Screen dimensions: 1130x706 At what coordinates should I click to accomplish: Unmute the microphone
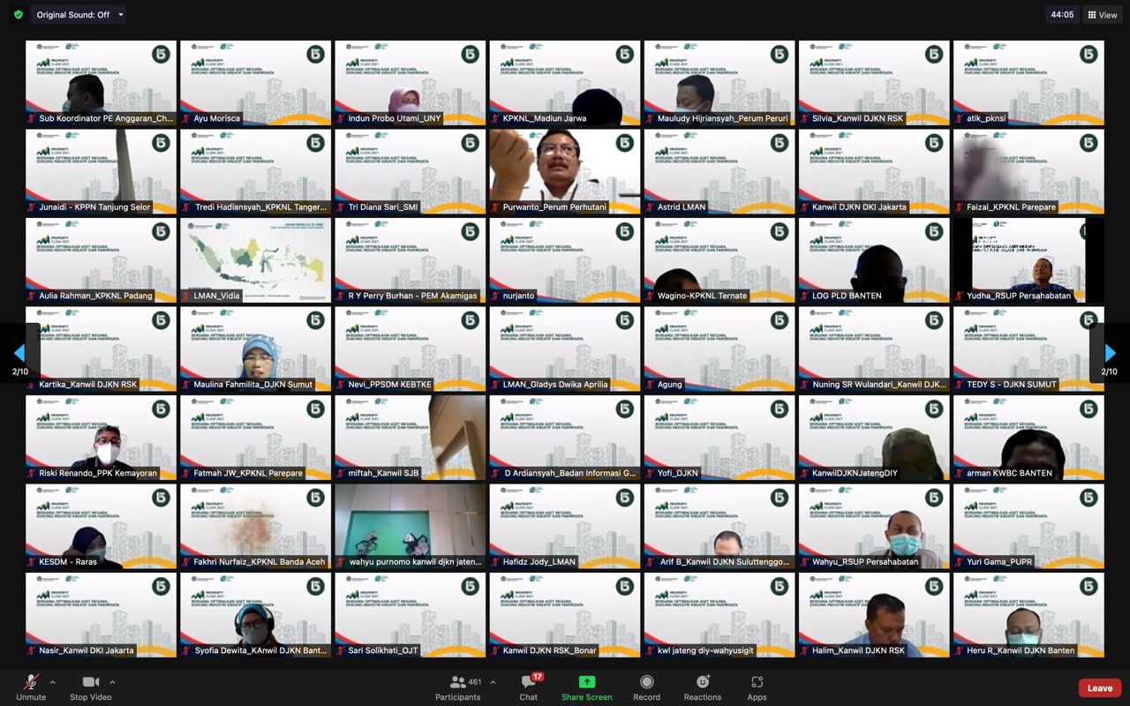[x=31, y=687]
